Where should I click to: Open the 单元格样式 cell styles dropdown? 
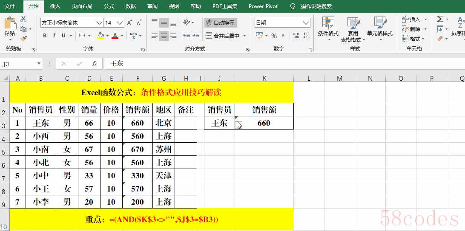click(x=380, y=29)
